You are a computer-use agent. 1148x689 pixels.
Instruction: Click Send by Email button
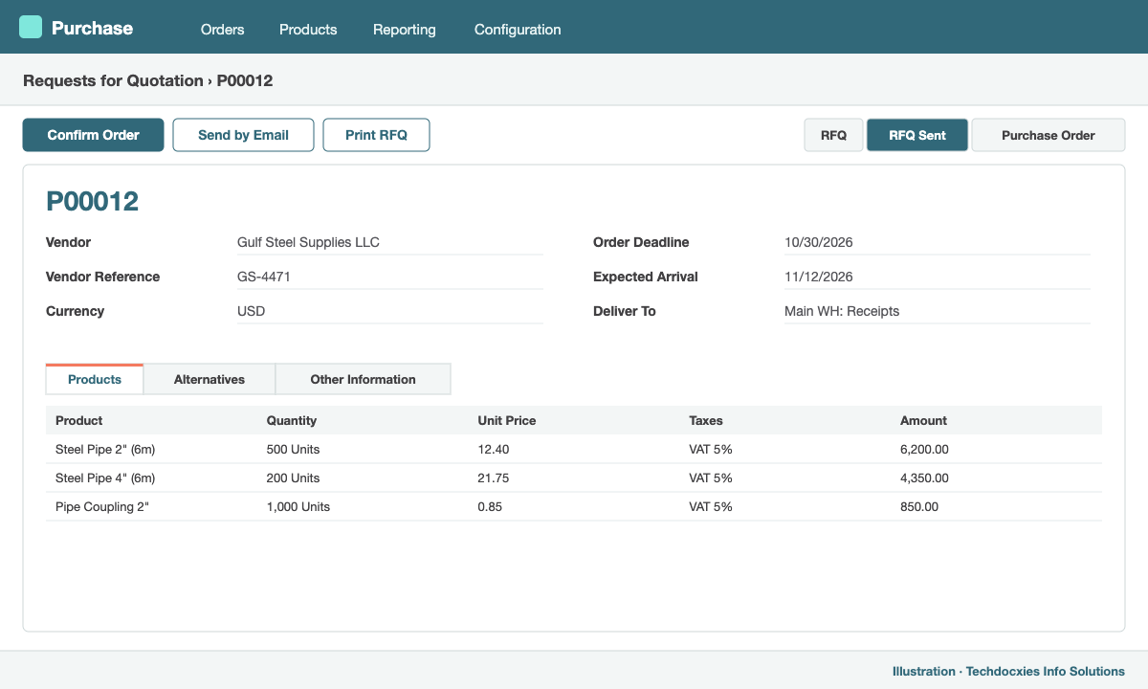243,135
